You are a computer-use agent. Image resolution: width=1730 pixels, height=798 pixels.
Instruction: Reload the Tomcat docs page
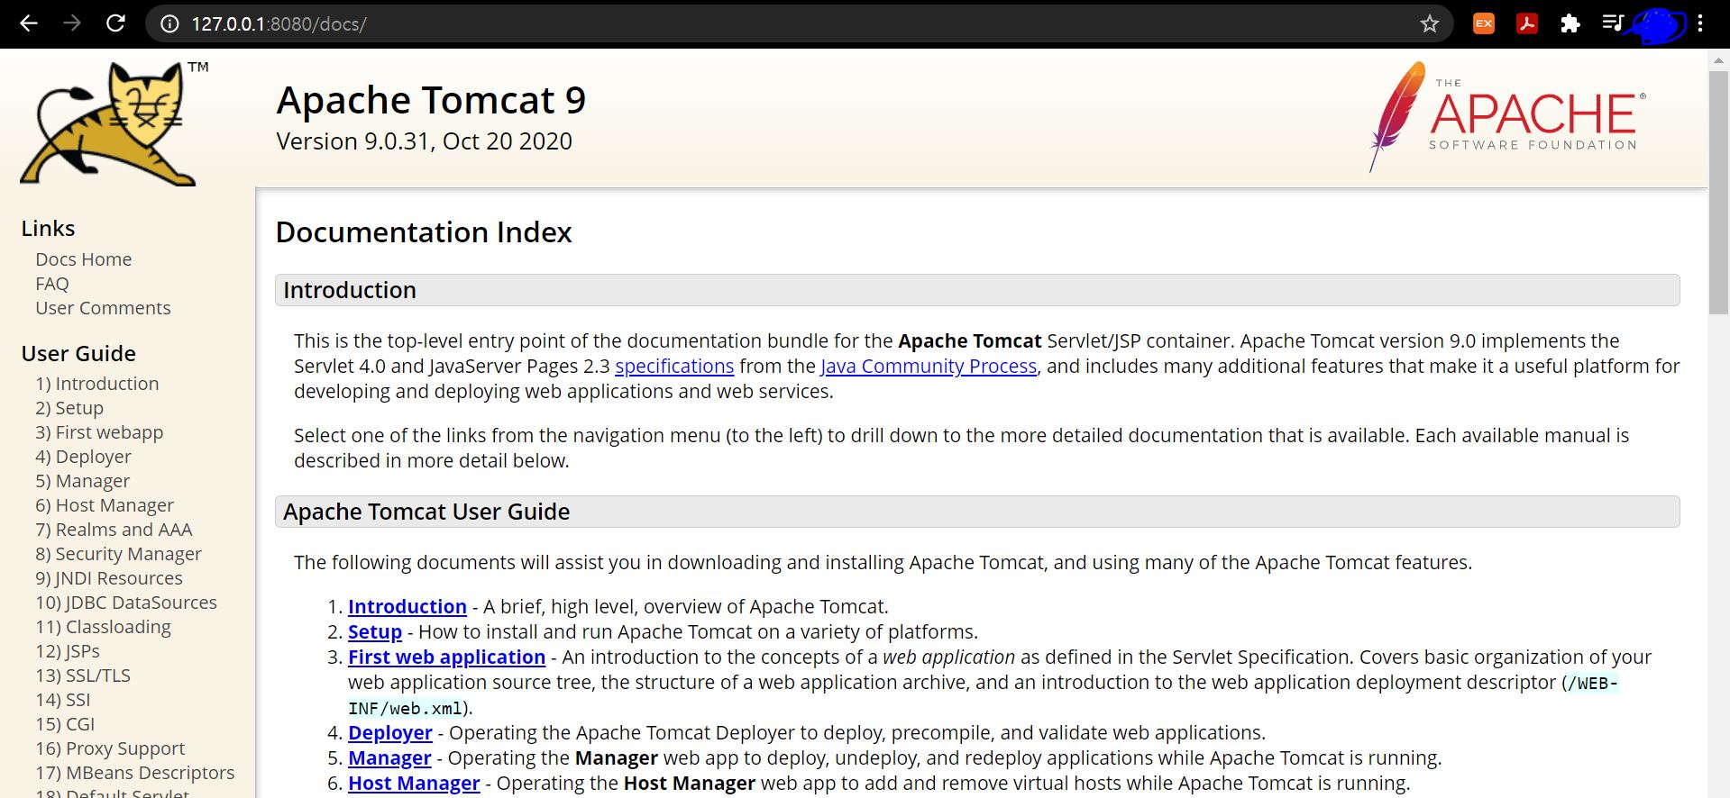(x=115, y=23)
